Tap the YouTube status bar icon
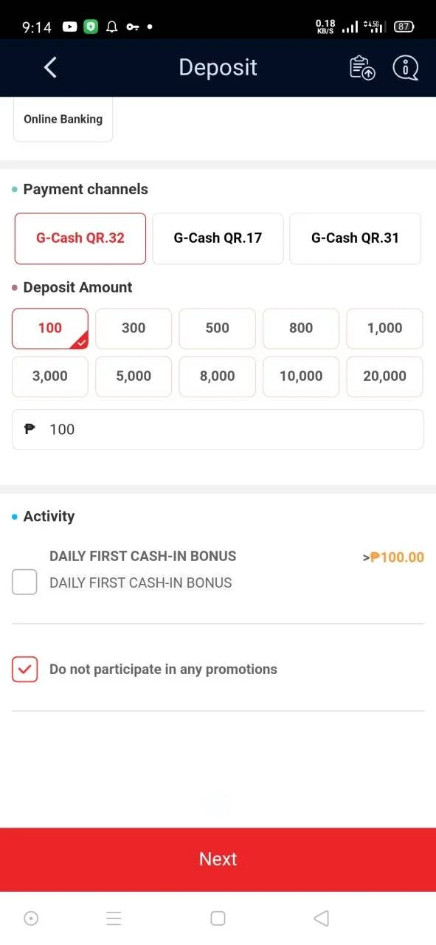This screenshot has height=945, width=436. pyautogui.click(x=70, y=27)
